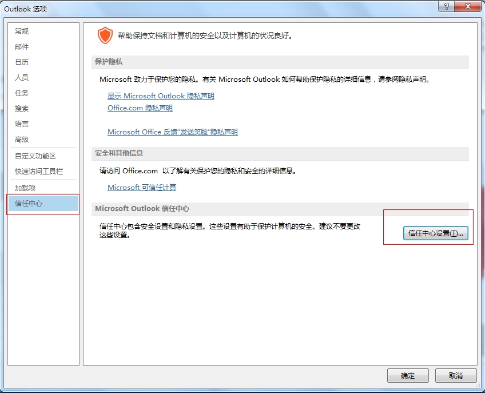Click the 安全和其他信息 section header text
This screenshot has height=393, width=485.
pos(119,153)
